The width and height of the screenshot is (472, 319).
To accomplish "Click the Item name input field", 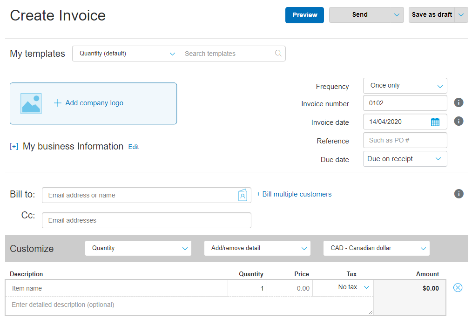I will click(x=116, y=288).
